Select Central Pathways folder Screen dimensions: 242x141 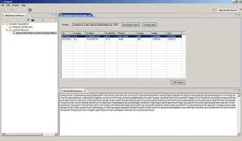tap(20, 30)
